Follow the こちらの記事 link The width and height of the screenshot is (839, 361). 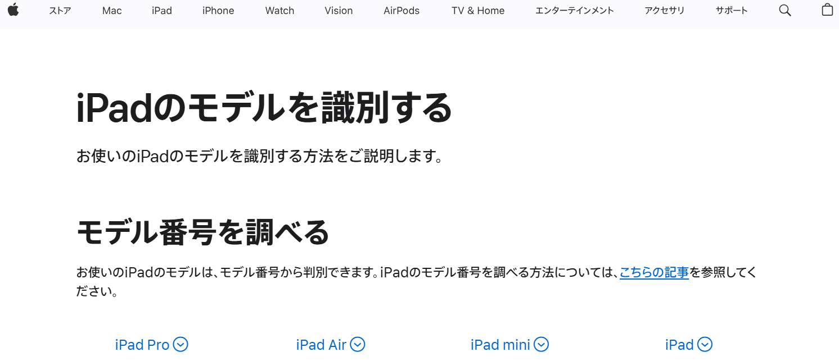coord(654,273)
